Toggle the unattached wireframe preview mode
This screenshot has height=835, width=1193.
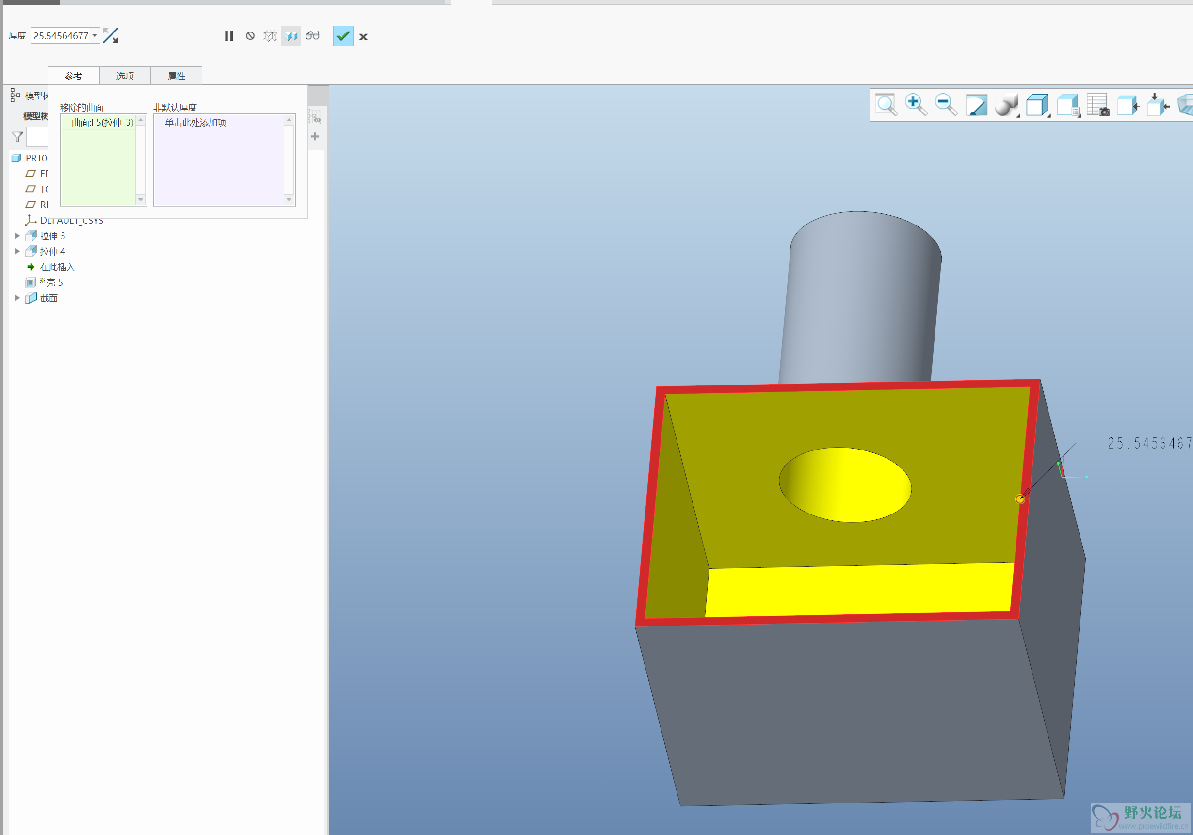[x=270, y=36]
